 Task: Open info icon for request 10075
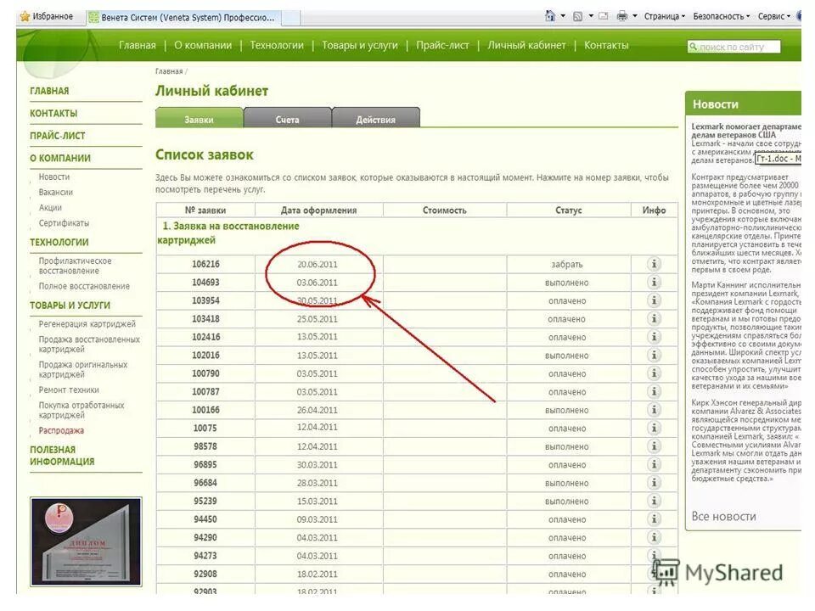[x=654, y=428]
